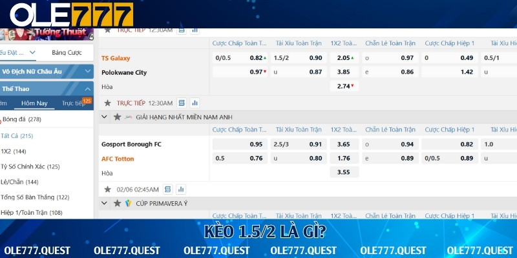Click Gosport Borough FC team name
This screenshot has height=258, width=517.
(132, 144)
